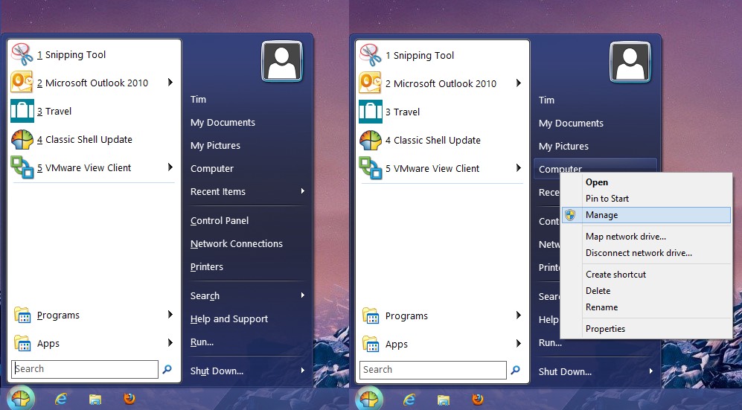Launch Travel app icon in right Start menu
The height and width of the screenshot is (410, 742).
click(371, 112)
